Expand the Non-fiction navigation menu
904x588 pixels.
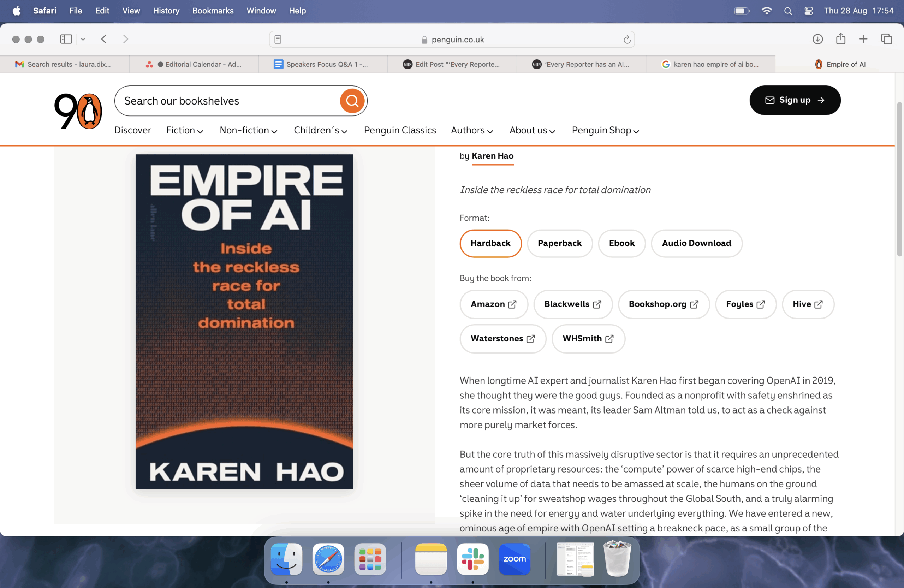(x=248, y=130)
